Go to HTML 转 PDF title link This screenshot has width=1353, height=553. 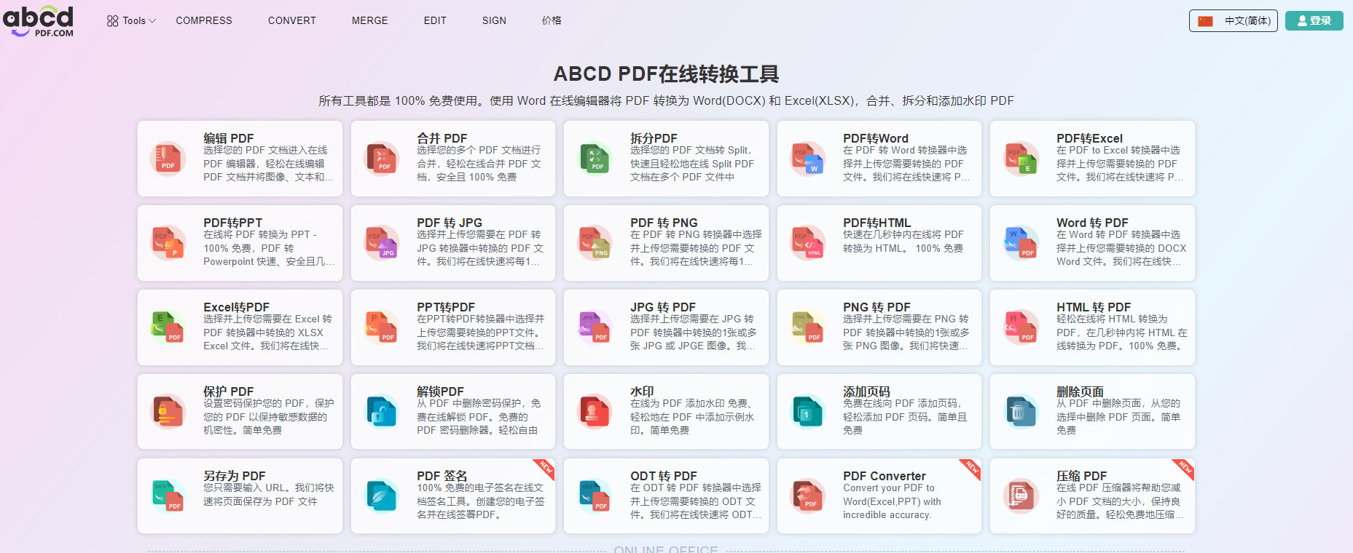pos(1094,307)
